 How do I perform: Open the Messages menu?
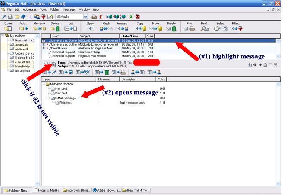[x=69, y=9]
